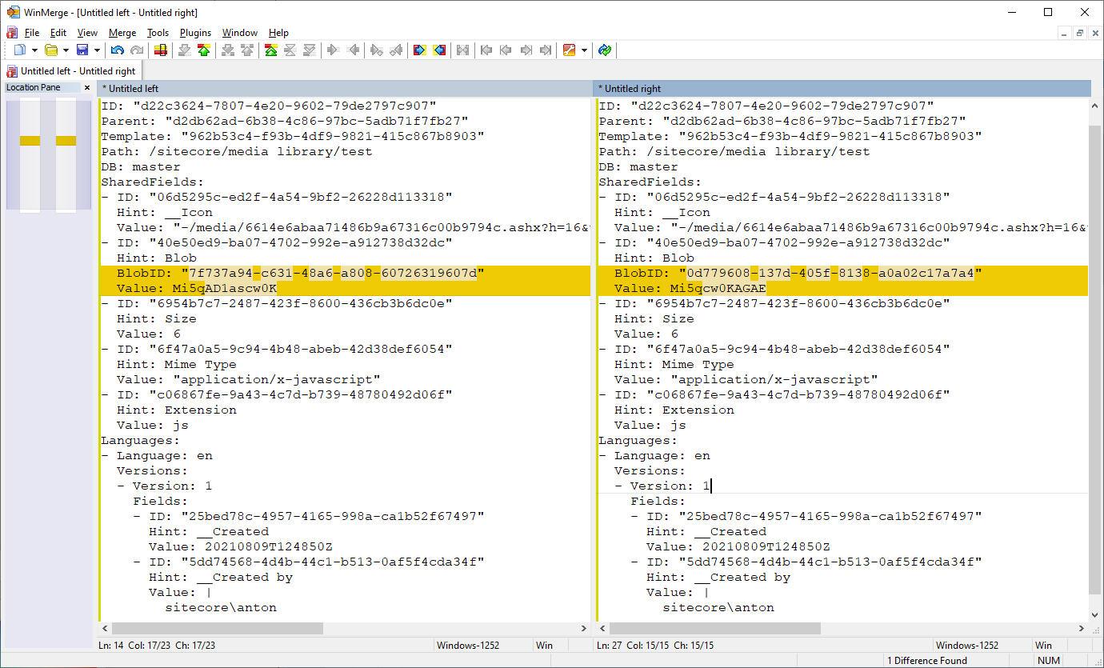Click the Save disk icon
Screen dimensions: 1104x668
point(82,50)
